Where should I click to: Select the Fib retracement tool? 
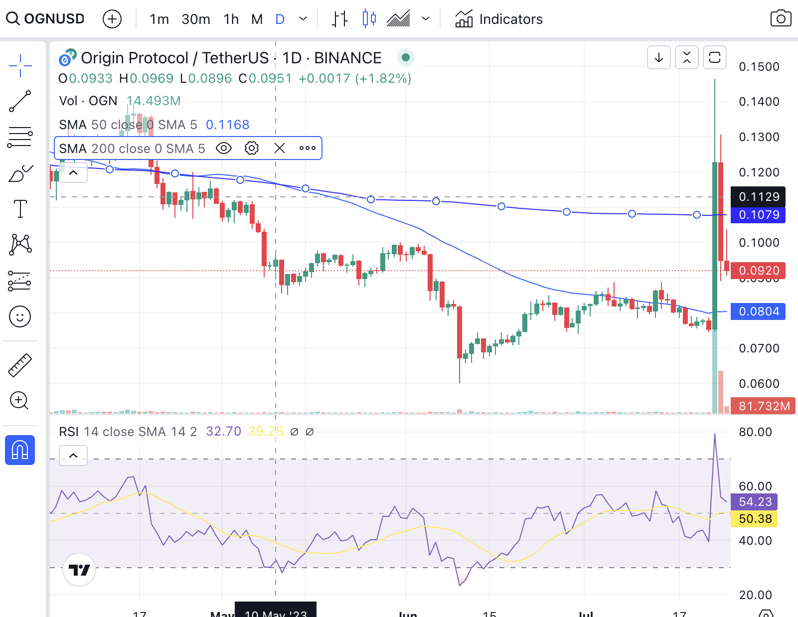[20, 137]
